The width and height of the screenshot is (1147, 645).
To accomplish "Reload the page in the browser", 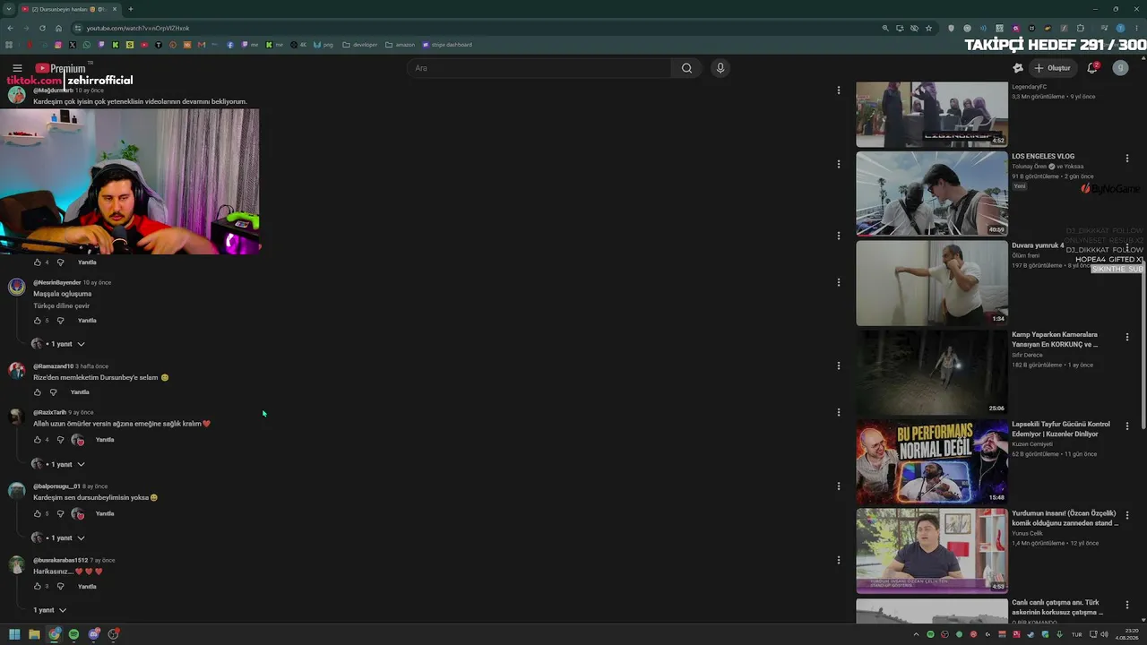I will 42,28.
